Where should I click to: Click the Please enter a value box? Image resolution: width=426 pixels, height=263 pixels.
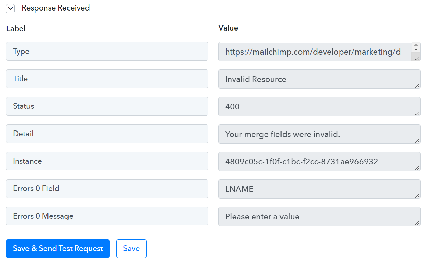point(319,217)
